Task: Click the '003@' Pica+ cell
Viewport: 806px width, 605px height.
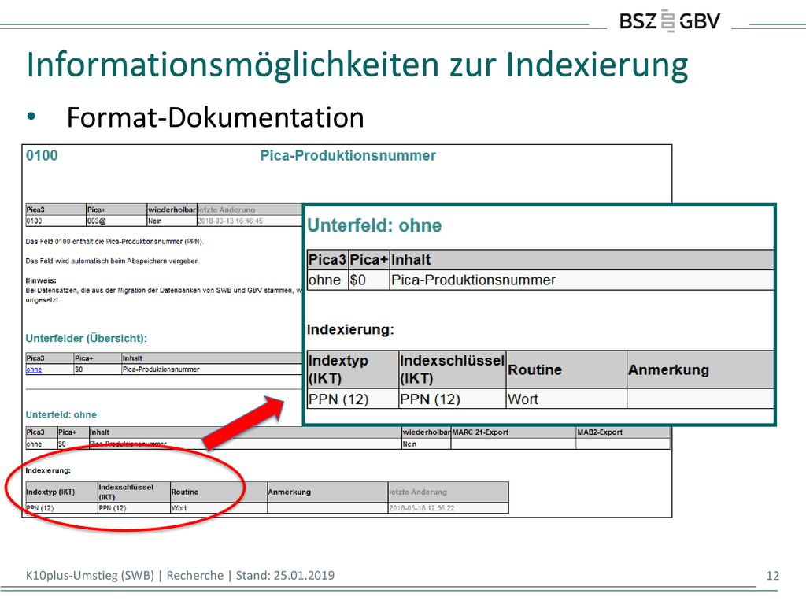Action: (116, 221)
